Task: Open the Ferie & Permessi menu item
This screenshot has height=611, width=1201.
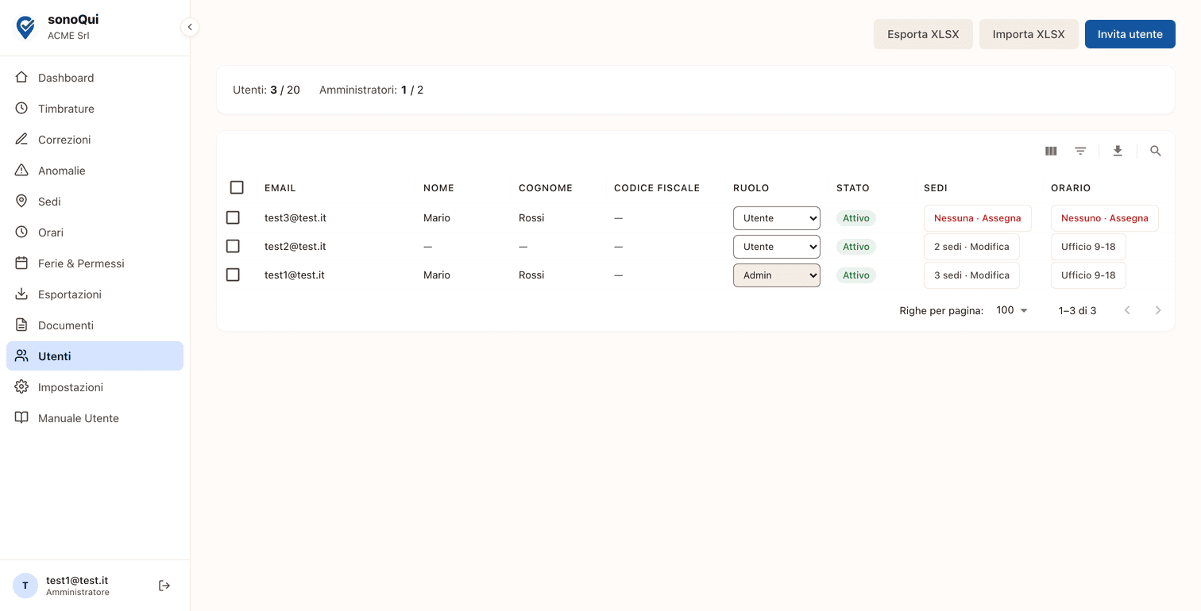Action: [x=95, y=263]
